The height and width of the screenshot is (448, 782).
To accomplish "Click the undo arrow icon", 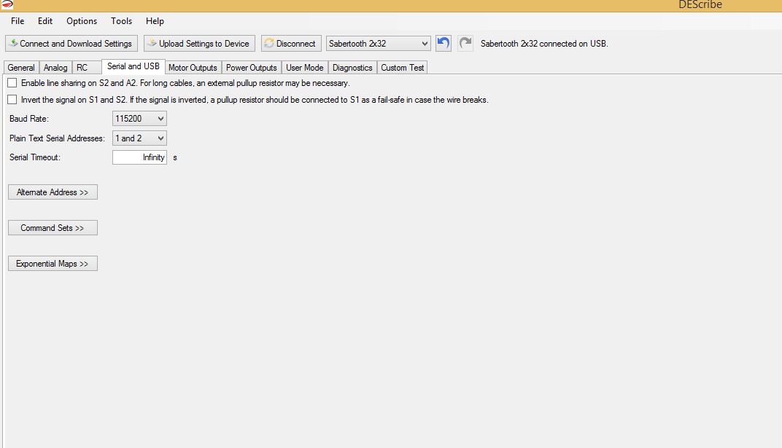I will click(443, 44).
